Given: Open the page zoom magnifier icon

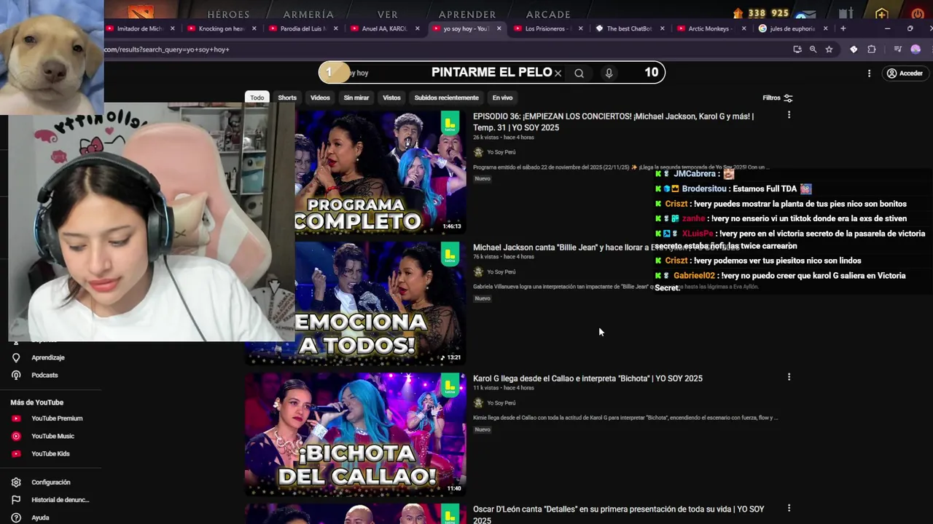Looking at the screenshot, I should [x=813, y=49].
